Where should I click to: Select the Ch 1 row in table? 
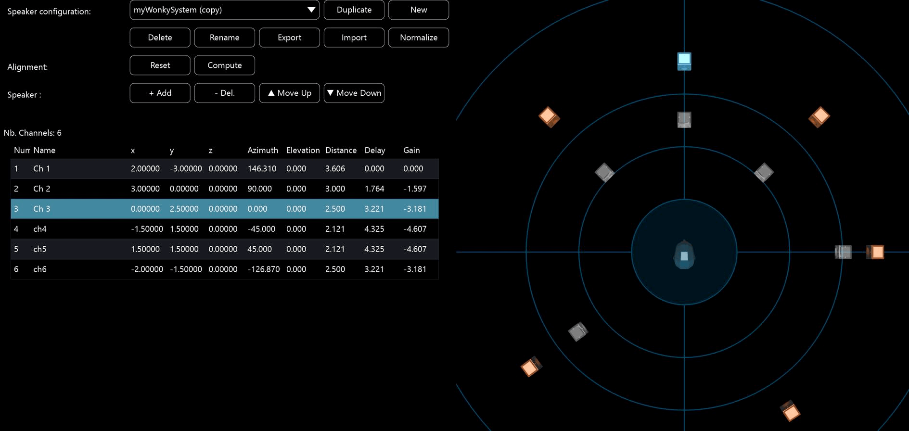pyautogui.click(x=224, y=169)
